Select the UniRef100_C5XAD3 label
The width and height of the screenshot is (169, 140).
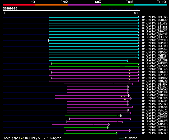tap(155, 40)
